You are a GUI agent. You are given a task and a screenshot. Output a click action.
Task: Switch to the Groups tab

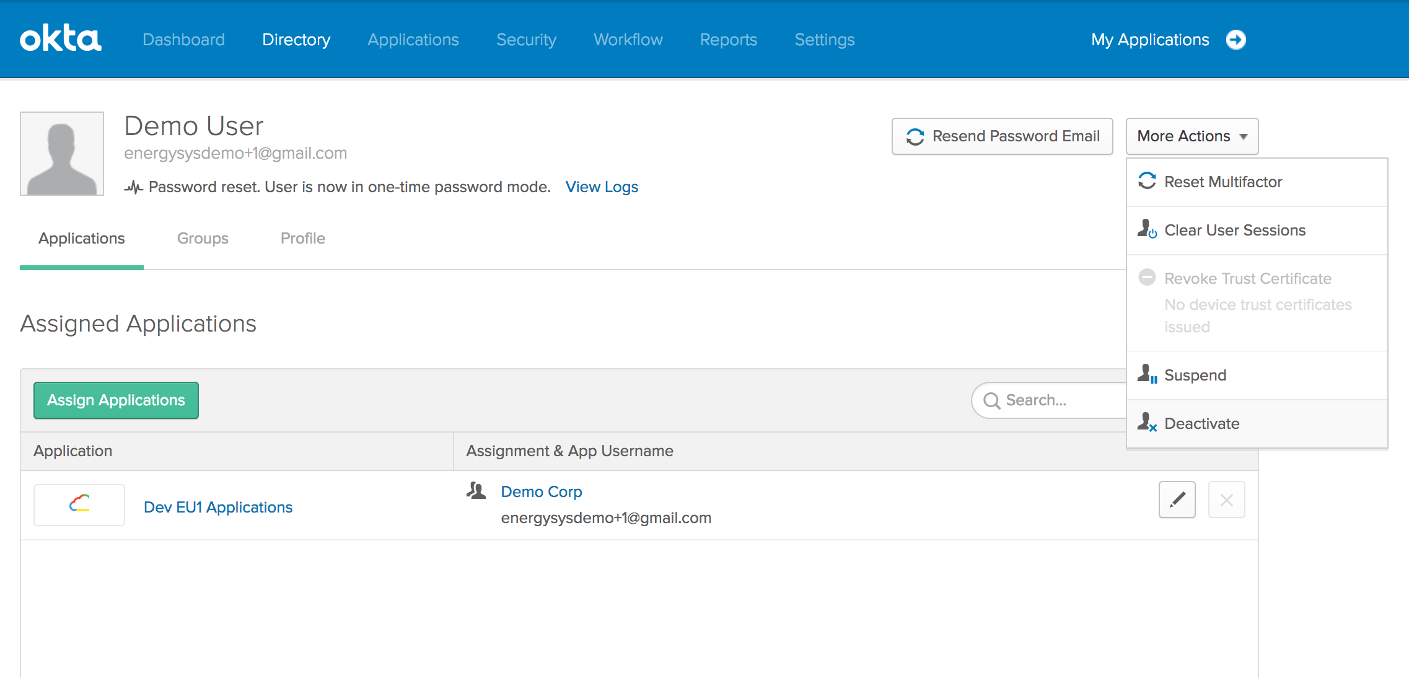coord(203,239)
